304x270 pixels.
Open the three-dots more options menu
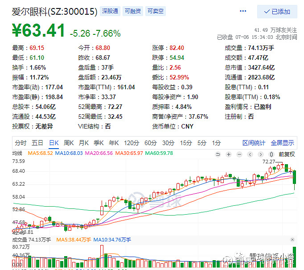click(243, 11)
